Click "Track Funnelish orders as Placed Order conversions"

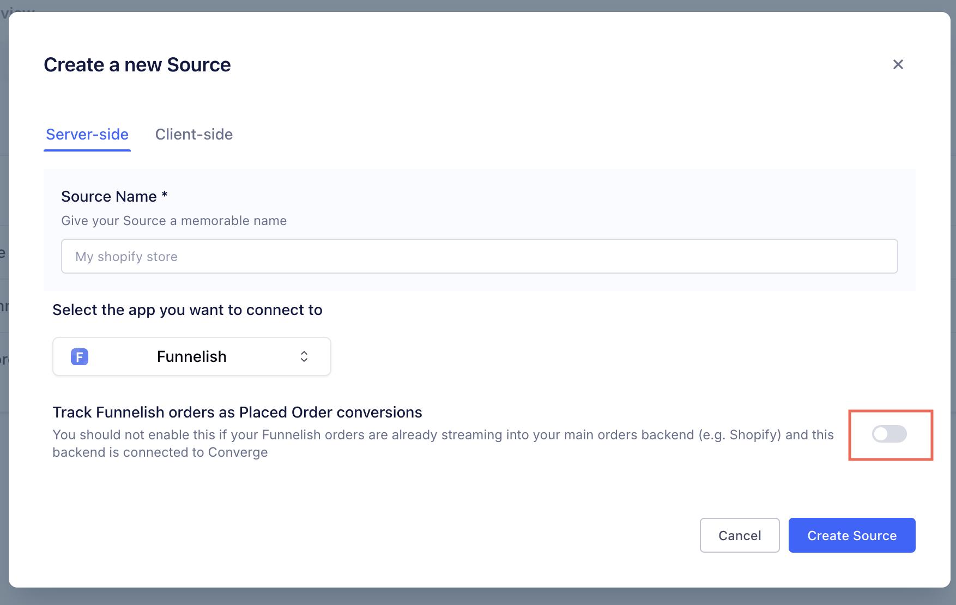[237, 413]
